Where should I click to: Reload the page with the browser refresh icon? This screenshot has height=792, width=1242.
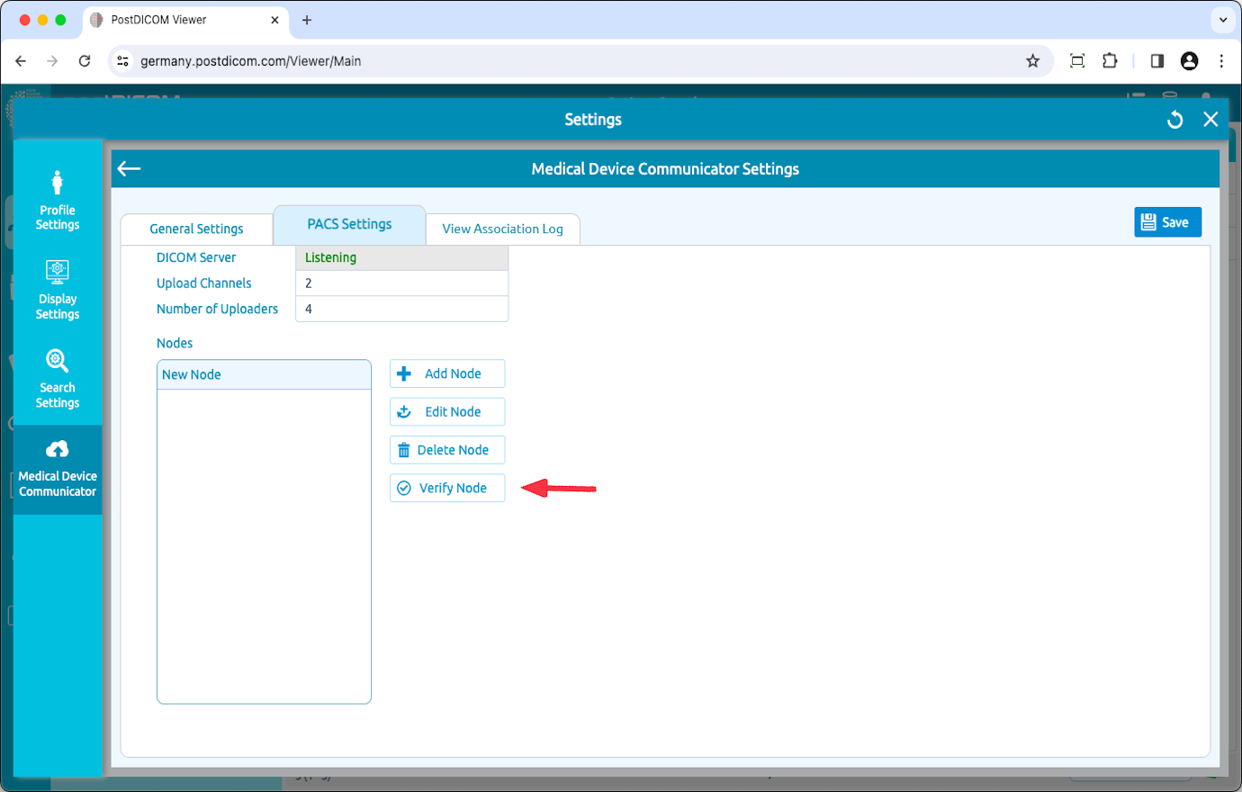(x=84, y=60)
